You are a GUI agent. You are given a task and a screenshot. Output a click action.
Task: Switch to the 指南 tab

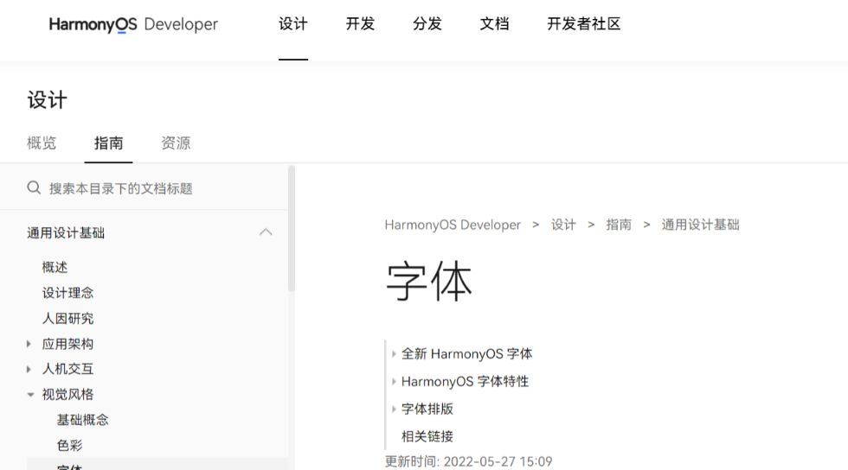click(109, 143)
